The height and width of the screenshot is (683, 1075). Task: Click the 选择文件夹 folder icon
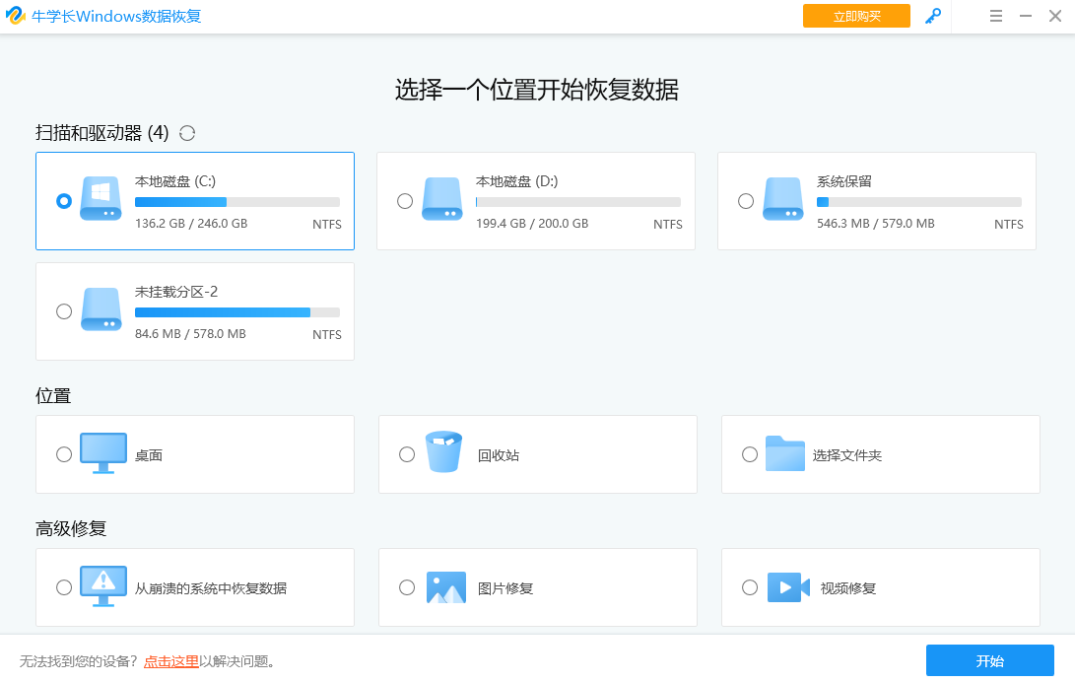(785, 453)
